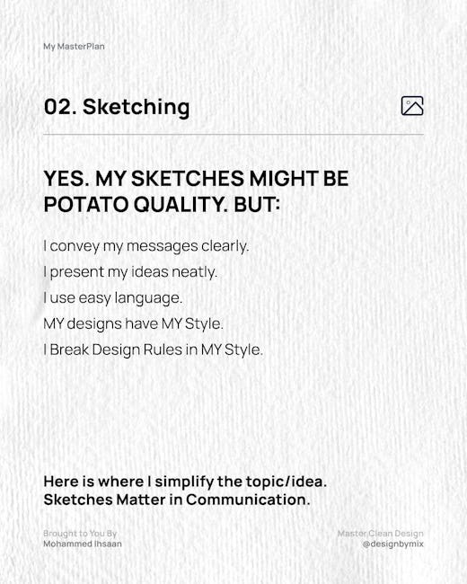Screen dimensions: 467x584
Task: Click the 'POTATO QUALITY. BUT:' line
Action: pos(162,205)
